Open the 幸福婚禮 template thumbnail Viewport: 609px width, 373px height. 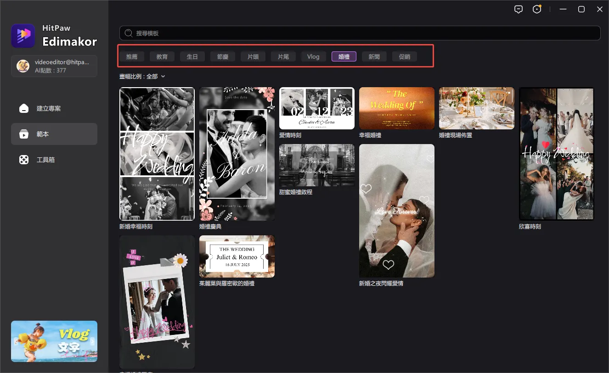click(396, 108)
